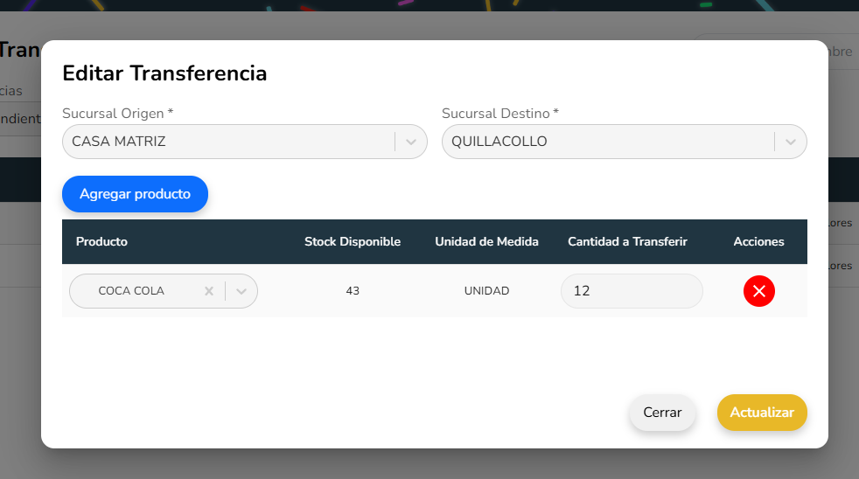Expand the product selector chevron
Viewport: 859px width, 479px height.
[x=241, y=291]
